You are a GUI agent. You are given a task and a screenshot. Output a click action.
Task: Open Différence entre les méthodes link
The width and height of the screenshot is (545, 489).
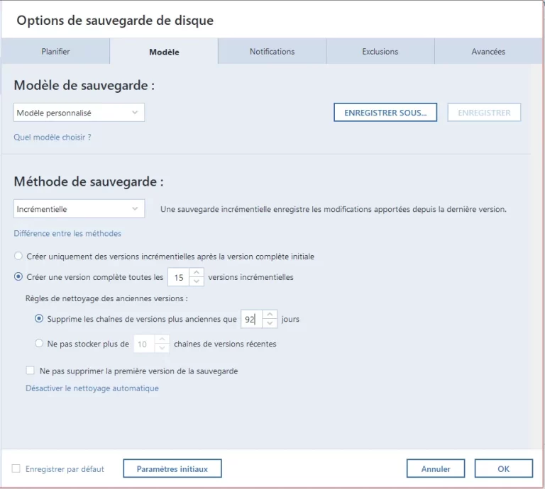pos(67,233)
